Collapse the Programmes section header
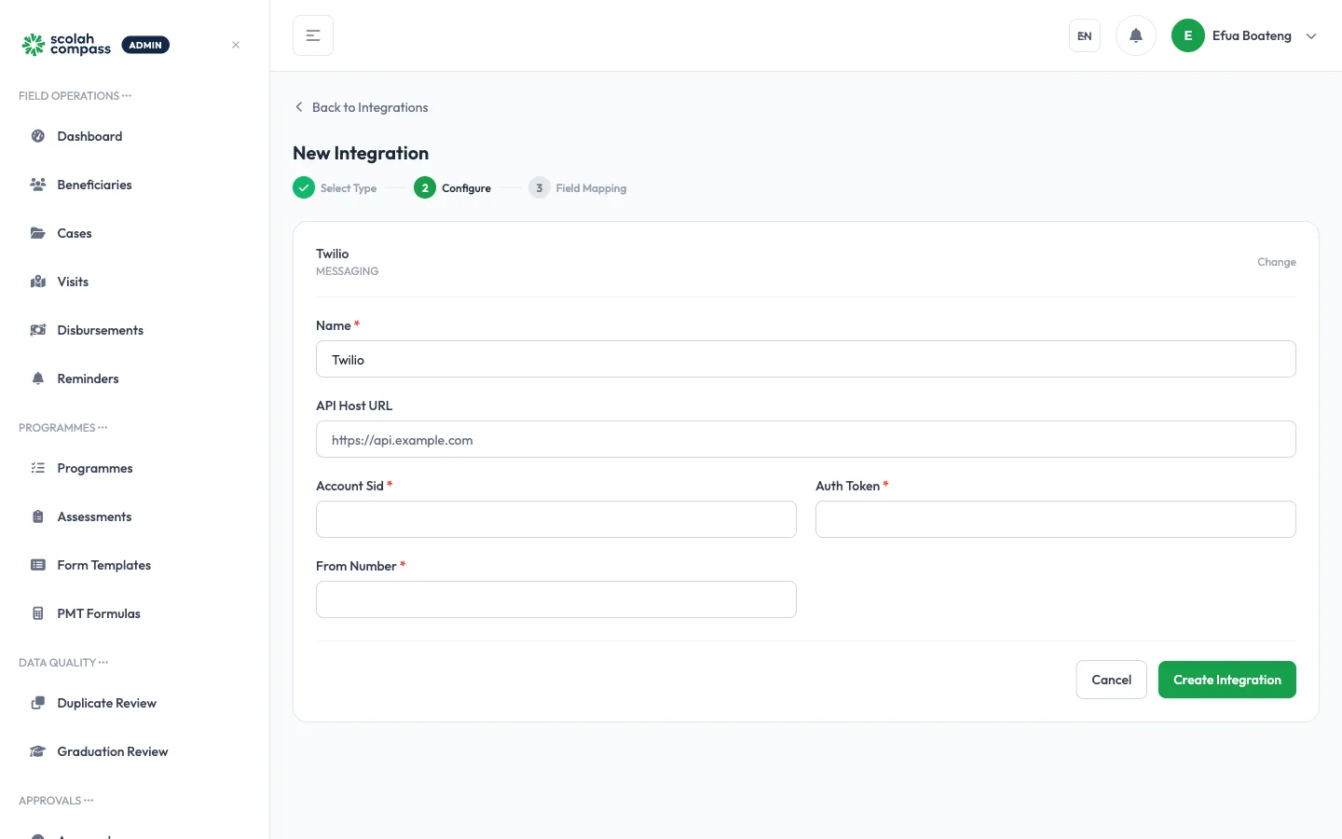This screenshot has height=839, width=1342. coord(62,428)
